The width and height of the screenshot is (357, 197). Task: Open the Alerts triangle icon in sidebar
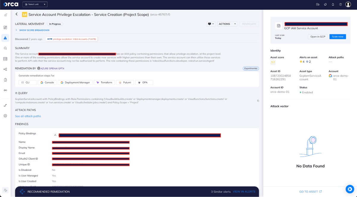click(5, 38)
